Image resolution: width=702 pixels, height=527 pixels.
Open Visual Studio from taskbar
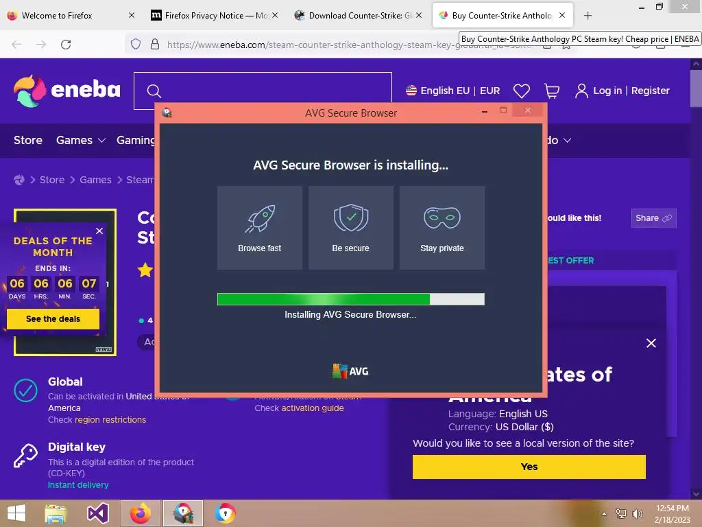98,513
